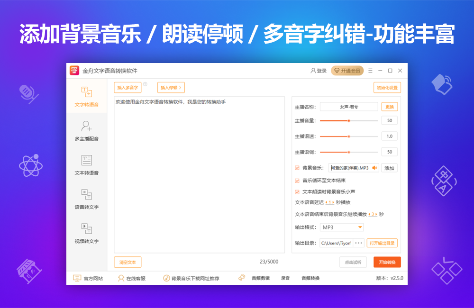
Task: Open the 文字转语音 sidebar tab
Action: tap(86, 96)
